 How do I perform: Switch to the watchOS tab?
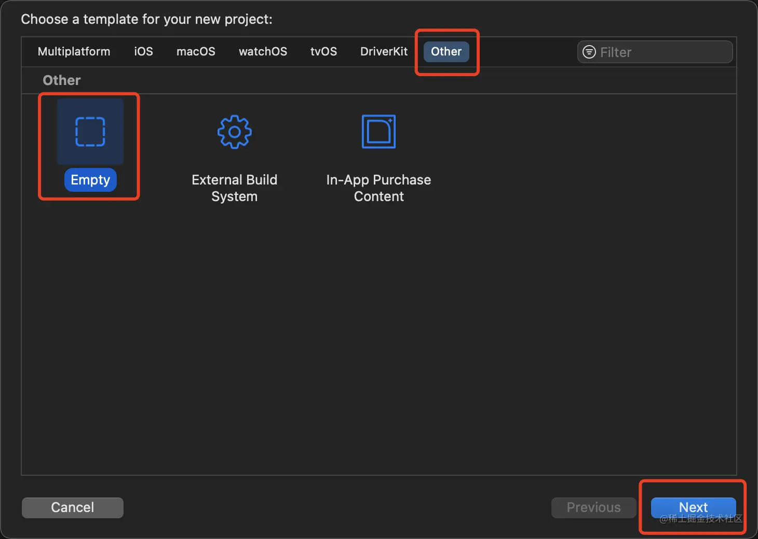coord(263,51)
